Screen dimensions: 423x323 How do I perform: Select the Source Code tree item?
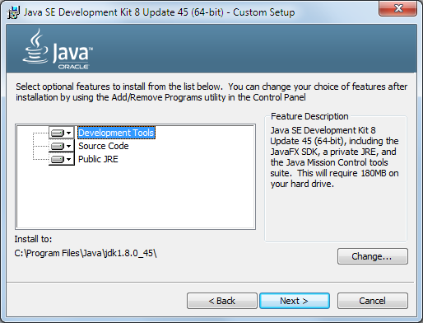pyautogui.click(x=104, y=146)
